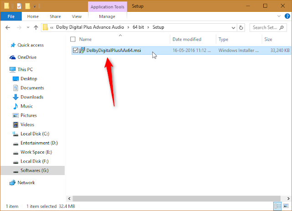Open Work Space (E:) drive
This screenshot has height=211, width=292.
click(x=36, y=152)
